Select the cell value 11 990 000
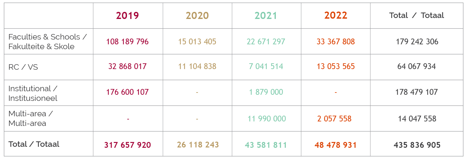 (x=267, y=119)
